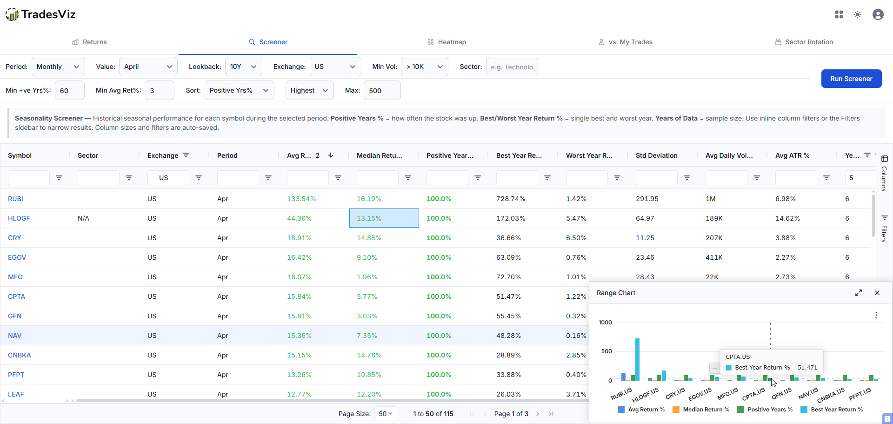
Task: Click the tall RUBI Best Year bar
Action: 637,359
